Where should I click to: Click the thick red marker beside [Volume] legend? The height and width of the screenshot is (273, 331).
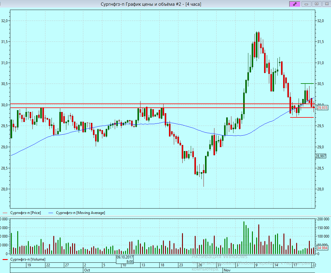5,259
